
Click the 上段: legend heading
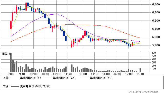6,78
